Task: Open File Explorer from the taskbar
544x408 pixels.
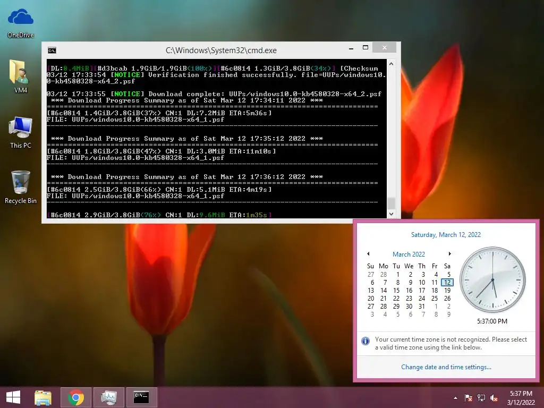Action: pyautogui.click(x=43, y=397)
